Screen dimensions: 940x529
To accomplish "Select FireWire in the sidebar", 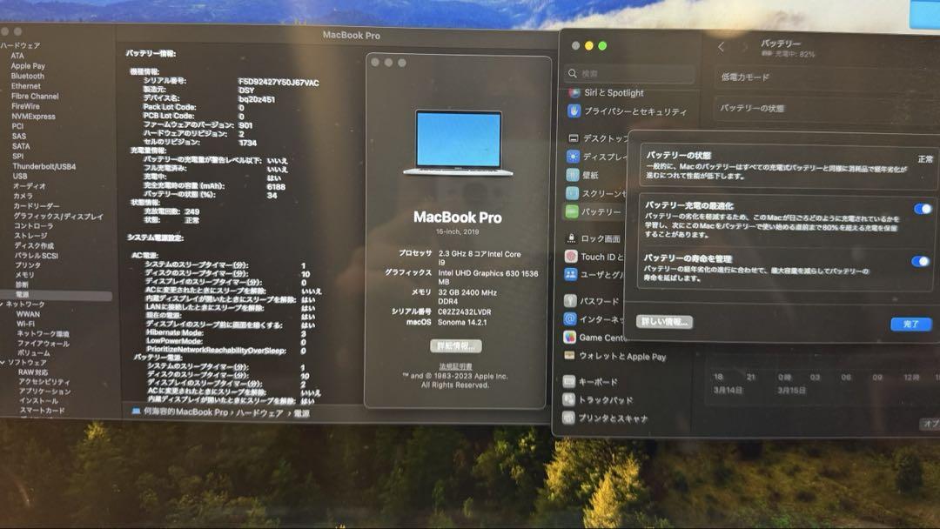I will 25,106.
